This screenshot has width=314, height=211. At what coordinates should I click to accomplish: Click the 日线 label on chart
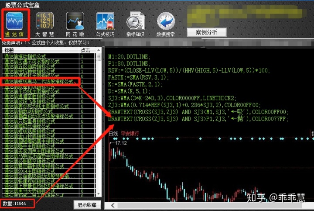tap(113, 134)
